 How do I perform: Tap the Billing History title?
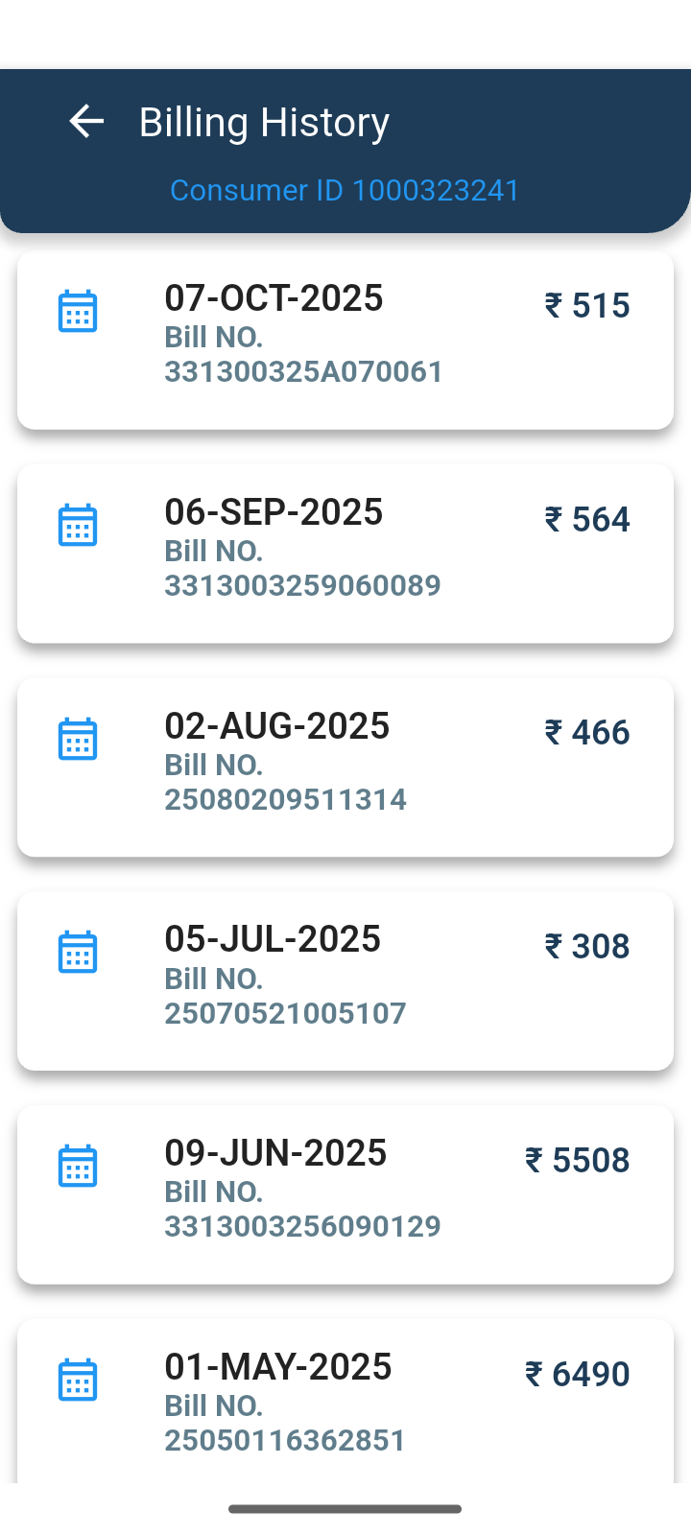pyautogui.click(x=264, y=123)
